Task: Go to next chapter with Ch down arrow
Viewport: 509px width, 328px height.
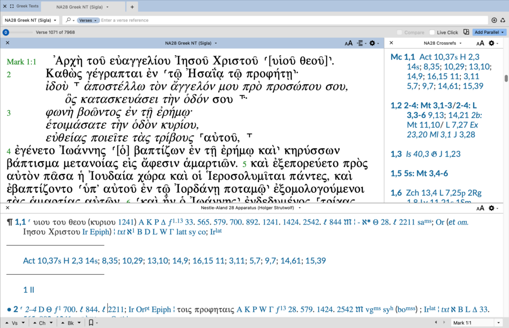Action: pyautogui.click(x=51, y=323)
